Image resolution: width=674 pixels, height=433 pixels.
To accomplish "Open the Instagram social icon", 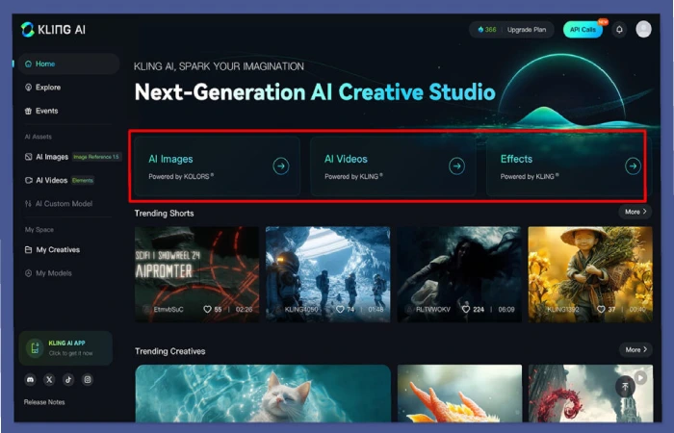I will [88, 380].
